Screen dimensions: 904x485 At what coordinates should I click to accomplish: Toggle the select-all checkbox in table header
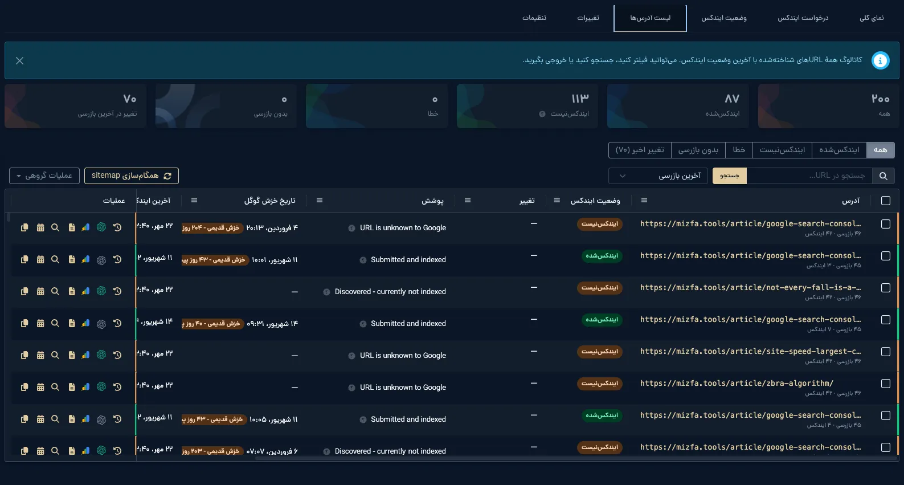[885, 201]
